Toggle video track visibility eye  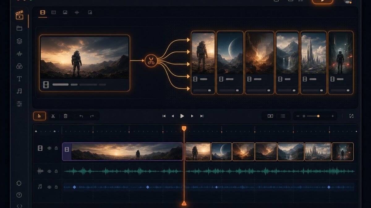coord(49,148)
